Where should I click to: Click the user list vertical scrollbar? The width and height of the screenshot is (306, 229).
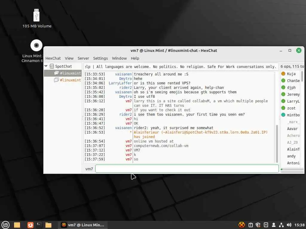[302, 76]
